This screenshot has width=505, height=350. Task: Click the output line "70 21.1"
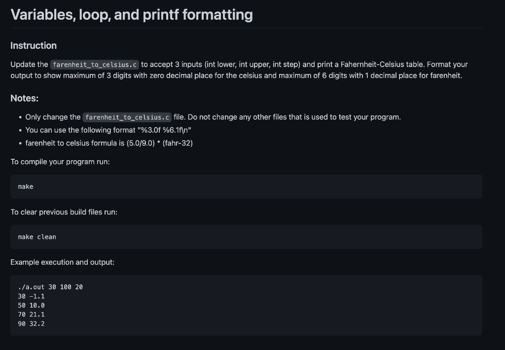coord(31,314)
